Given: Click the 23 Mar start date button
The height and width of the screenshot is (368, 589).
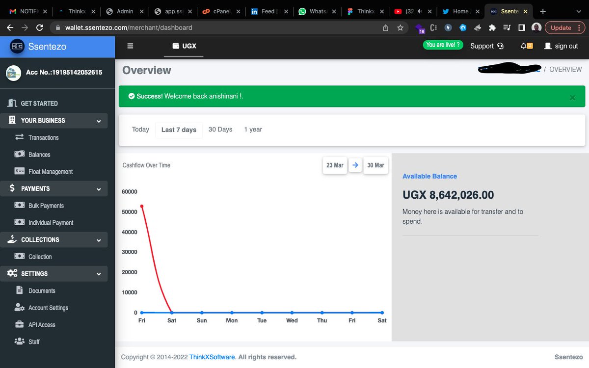Looking at the screenshot, I should coord(335,165).
